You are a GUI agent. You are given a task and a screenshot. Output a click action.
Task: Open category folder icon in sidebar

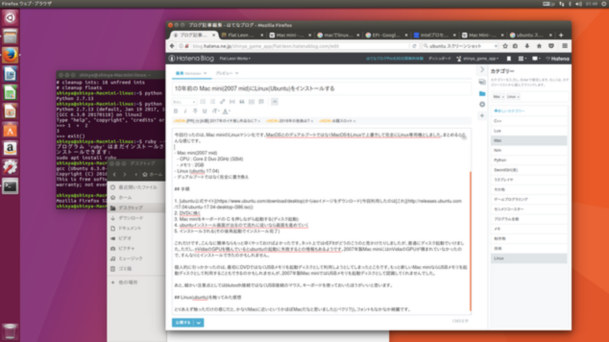coord(482,93)
